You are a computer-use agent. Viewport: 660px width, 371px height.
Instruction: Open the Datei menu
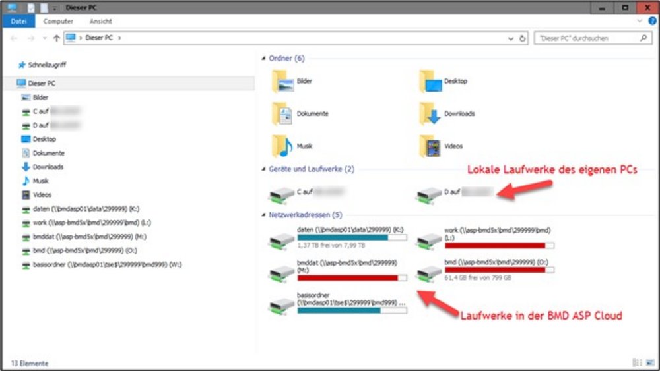tap(18, 21)
